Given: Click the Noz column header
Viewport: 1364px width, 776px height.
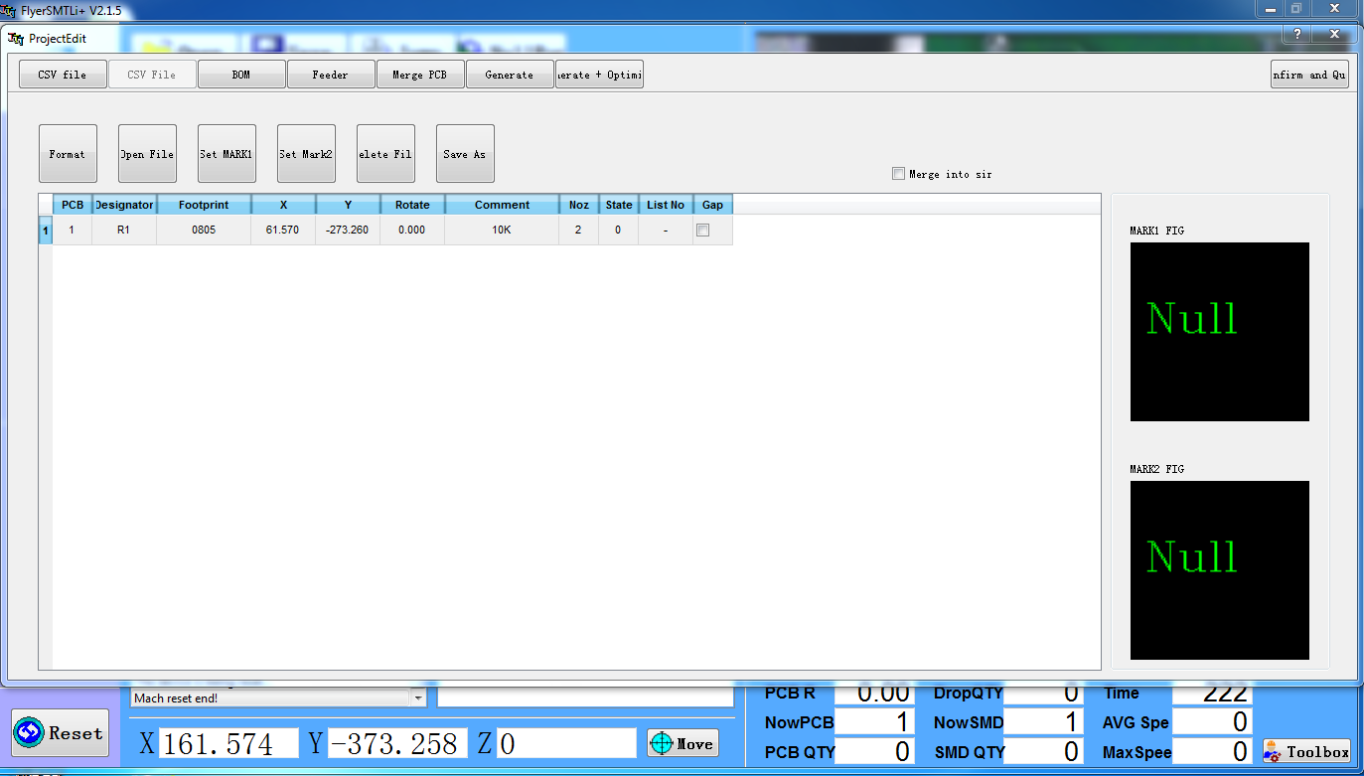Looking at the screenshot, I should (x=578, y=205).
